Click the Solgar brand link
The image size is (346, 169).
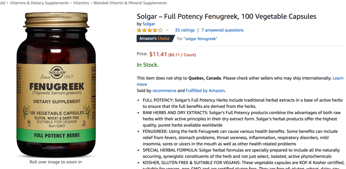[149, 24]
